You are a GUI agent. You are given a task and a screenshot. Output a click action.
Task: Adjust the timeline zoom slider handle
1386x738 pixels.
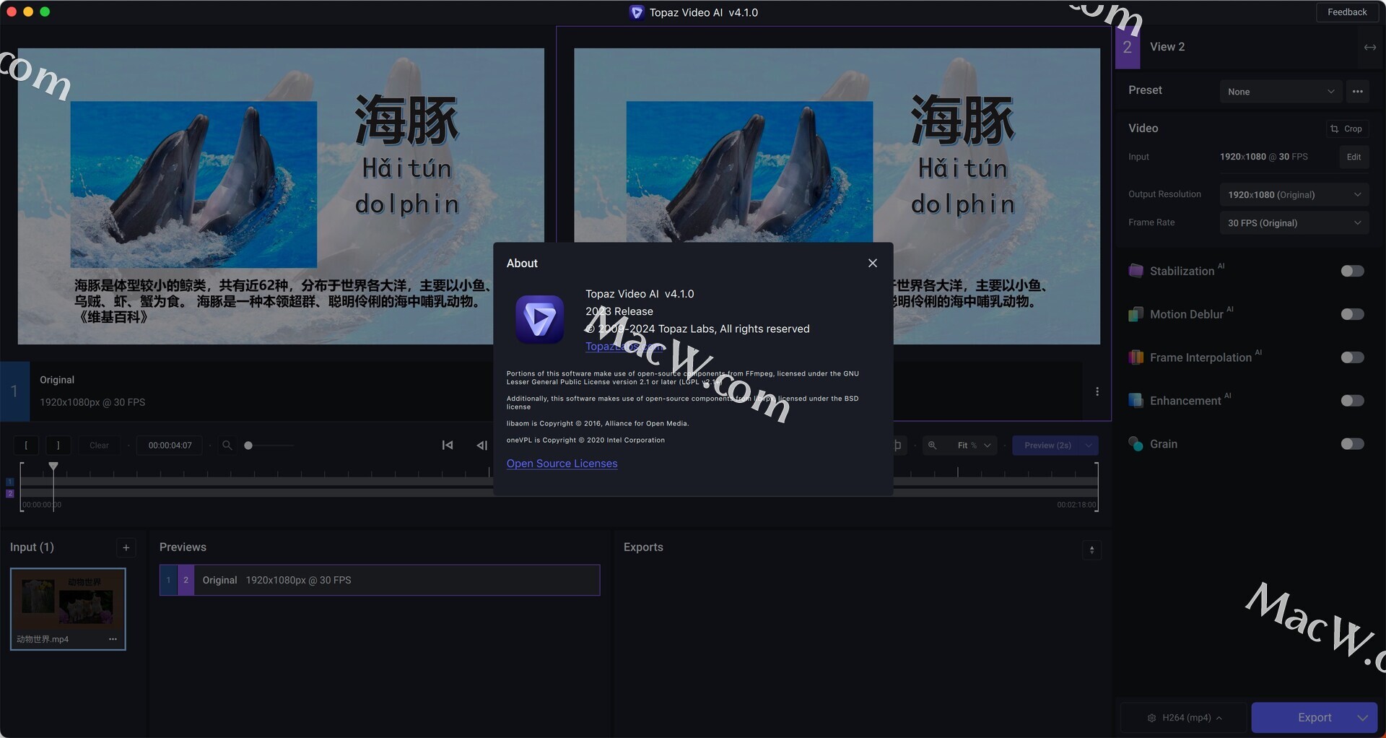pyautogui.click(x=248, y=446)
